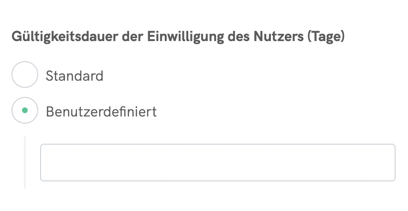Click the radio circle with green dot
The image size is (408, 211).
click(24, 111)
